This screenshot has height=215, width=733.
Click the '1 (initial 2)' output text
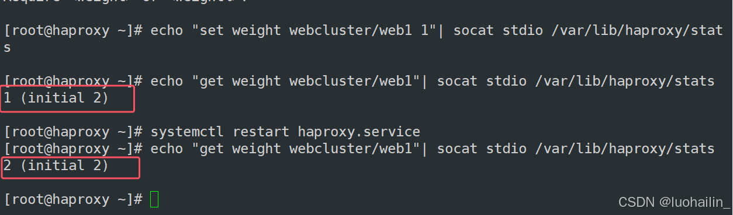[x=56, y=98]
